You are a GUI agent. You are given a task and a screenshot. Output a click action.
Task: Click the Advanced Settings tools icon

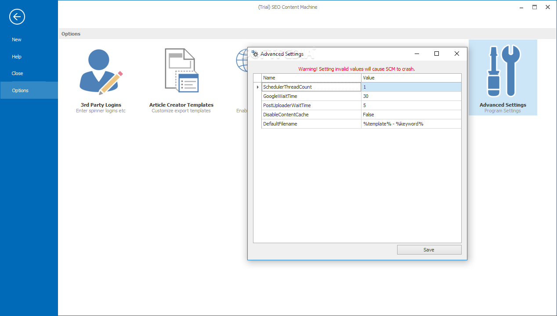coord(503,71)
